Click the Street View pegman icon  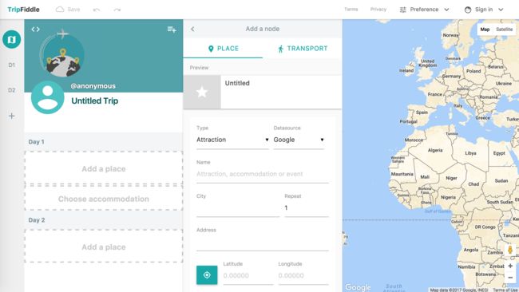(510, 250)
